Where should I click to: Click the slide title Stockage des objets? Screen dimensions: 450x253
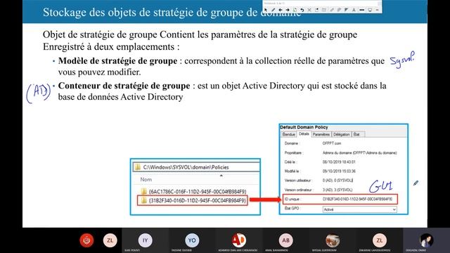(x=172, y=13)
